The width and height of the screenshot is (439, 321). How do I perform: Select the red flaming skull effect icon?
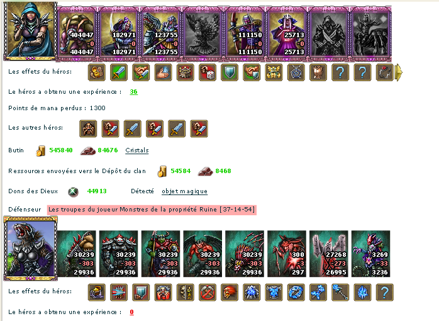coord(230,292)
